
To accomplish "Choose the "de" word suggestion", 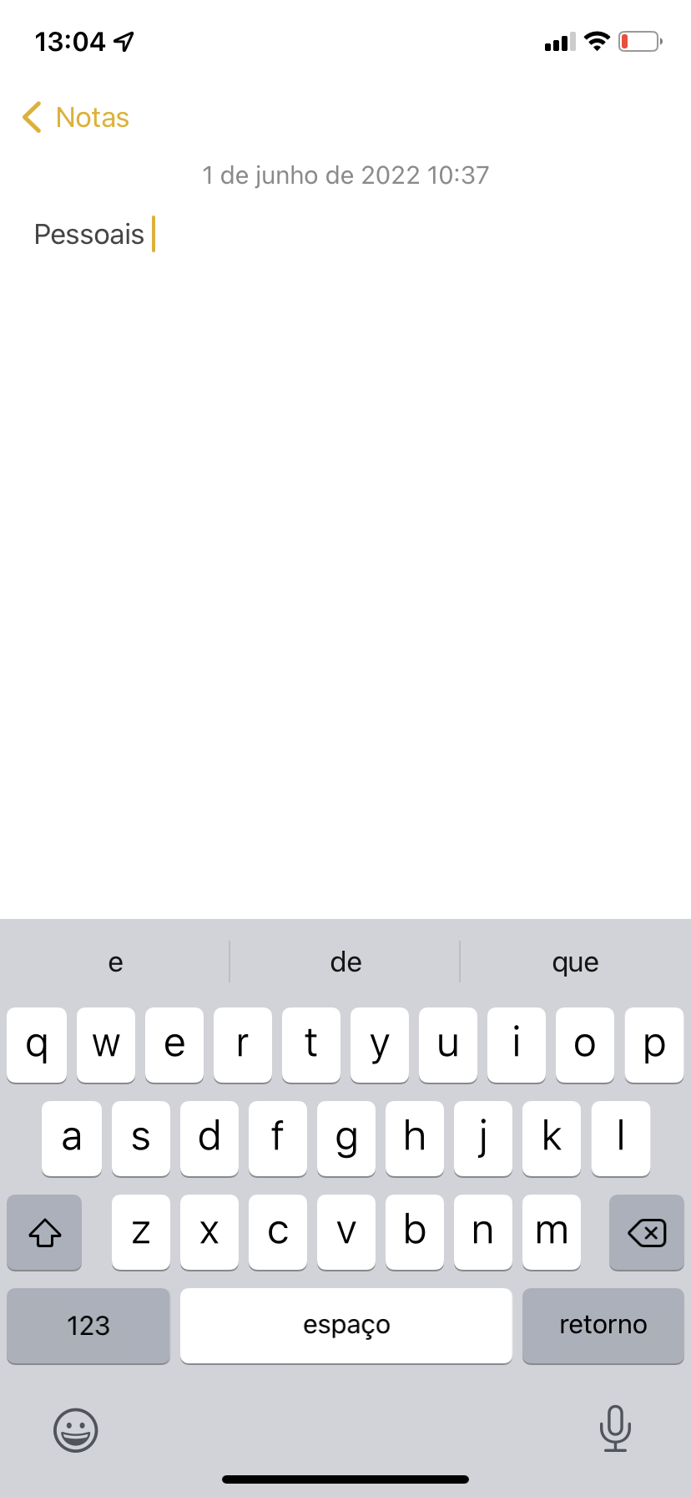I will click(x=345, y=962).
